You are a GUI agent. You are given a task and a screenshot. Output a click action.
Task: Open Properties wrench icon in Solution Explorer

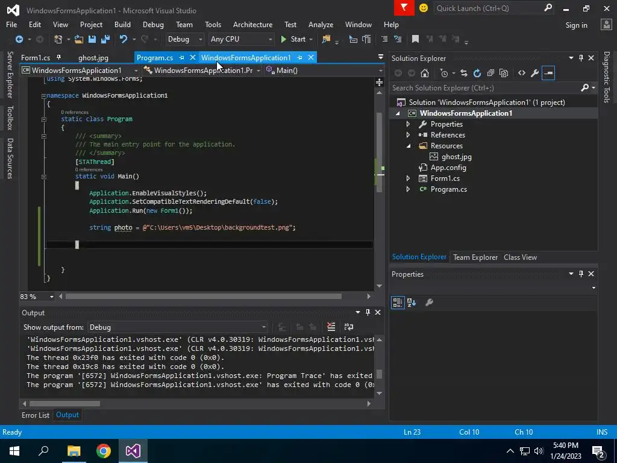point(535,73)
